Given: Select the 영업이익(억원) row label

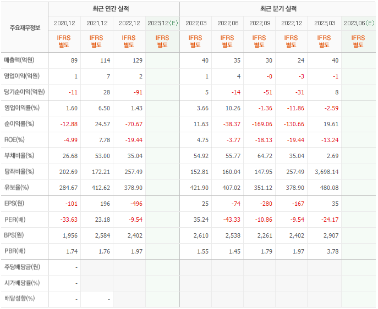Looking at the screenshot, I should click(21, 76).
